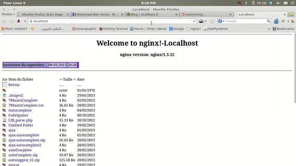Click the cloud addon toolbar icon

[201, 21]
